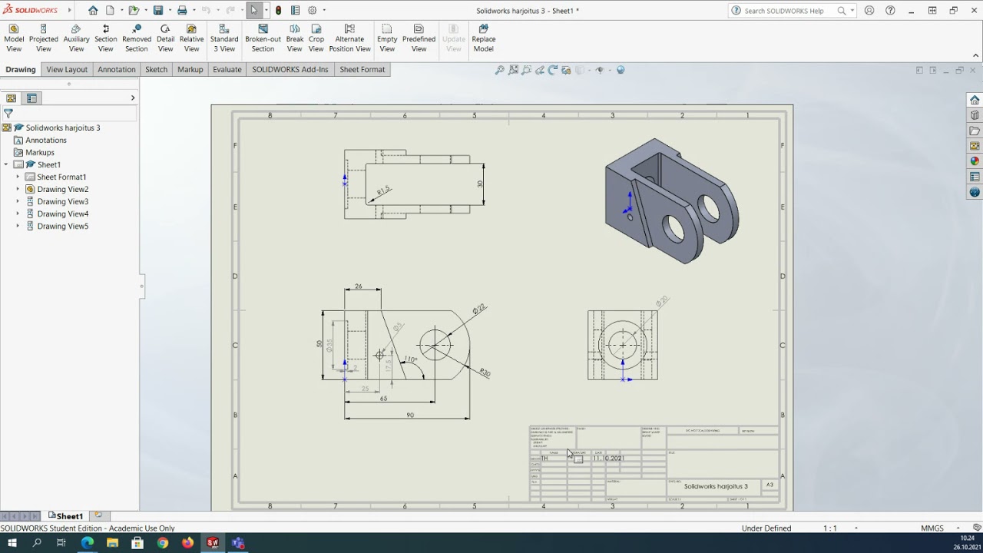Screen dimensions: 983x553
Task: Expand Drawing View2 in the tree
Action: [x=18, y=190]
